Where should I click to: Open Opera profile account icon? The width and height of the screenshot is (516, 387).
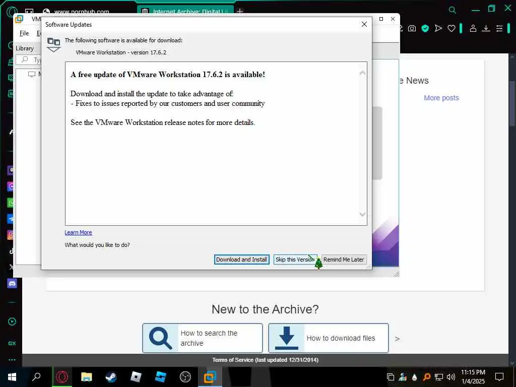(x=473, y=29)
